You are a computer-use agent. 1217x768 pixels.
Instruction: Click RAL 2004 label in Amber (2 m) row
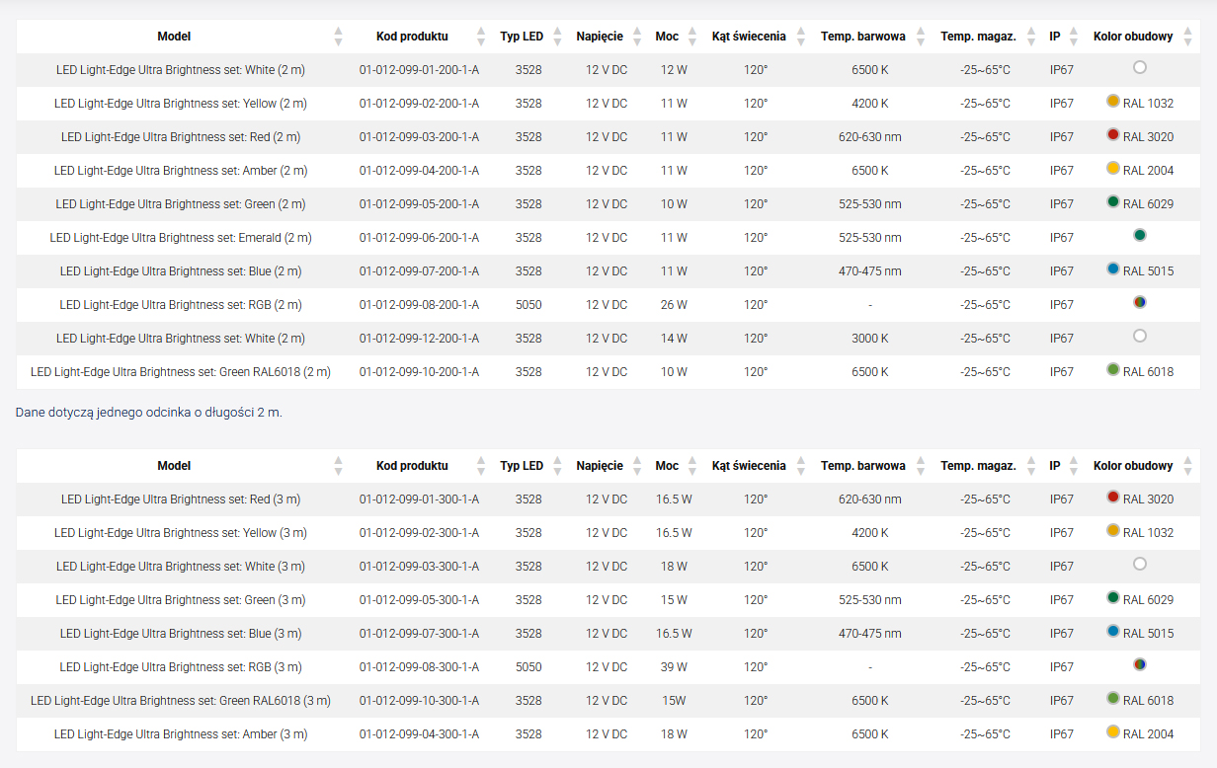coord(1148,171)
